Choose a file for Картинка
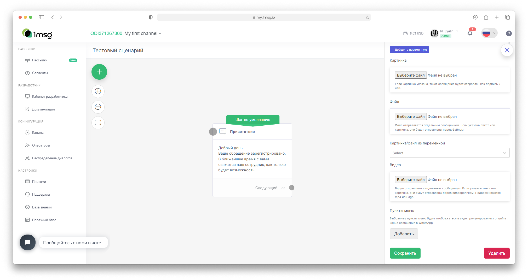 coord(410,75)
